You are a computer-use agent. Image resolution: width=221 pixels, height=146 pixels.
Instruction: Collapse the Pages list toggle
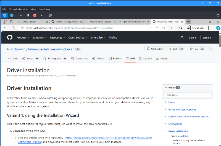pos(166,88)
